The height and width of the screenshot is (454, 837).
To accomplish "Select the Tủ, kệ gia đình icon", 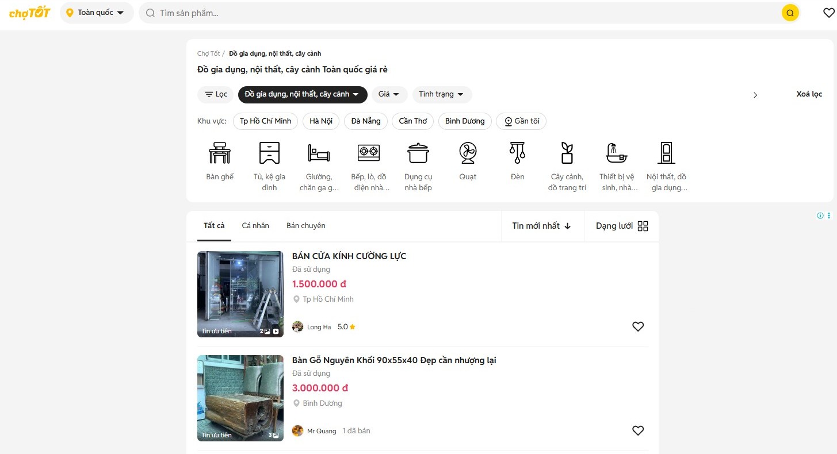I will (269, 153).
